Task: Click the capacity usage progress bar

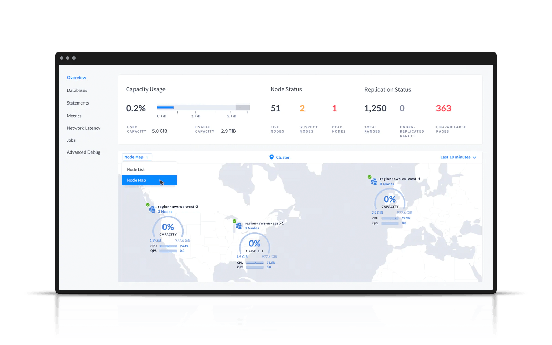Action: click(203, 108)
